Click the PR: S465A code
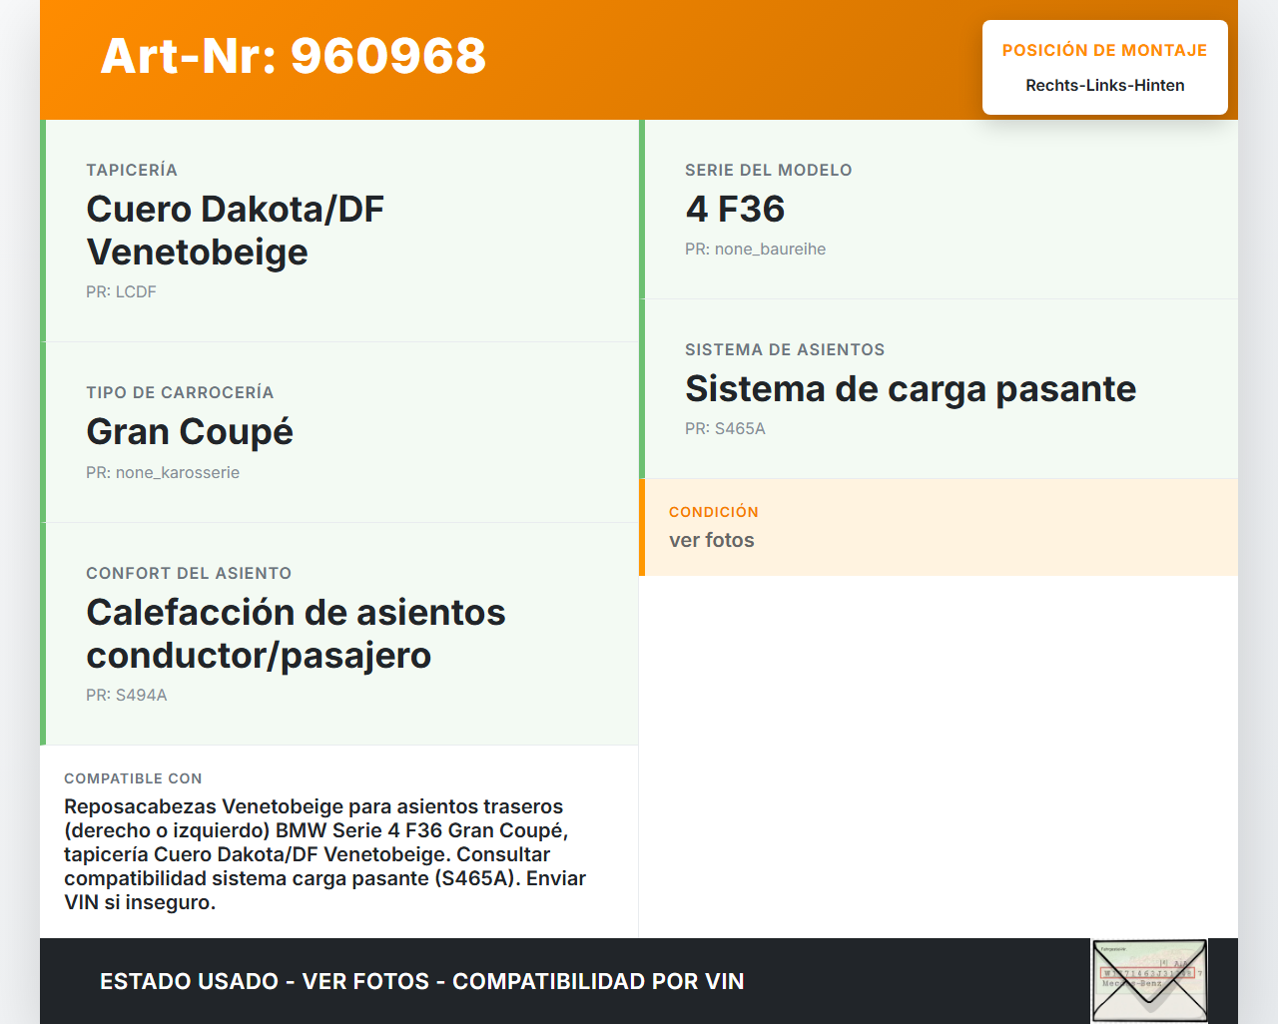Screen dimensions: 1278x1024 (x=725, y=428)
